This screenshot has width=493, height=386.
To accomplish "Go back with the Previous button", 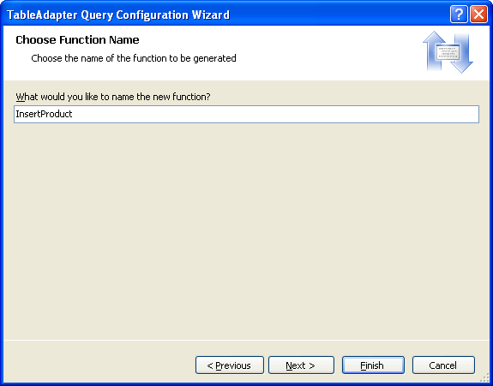I will point(230,365).
